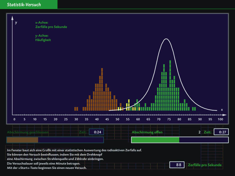Click the 88 decays counter field
This screenshot has width=235, height=176.
pyautogui.click(x=177, y=165)
